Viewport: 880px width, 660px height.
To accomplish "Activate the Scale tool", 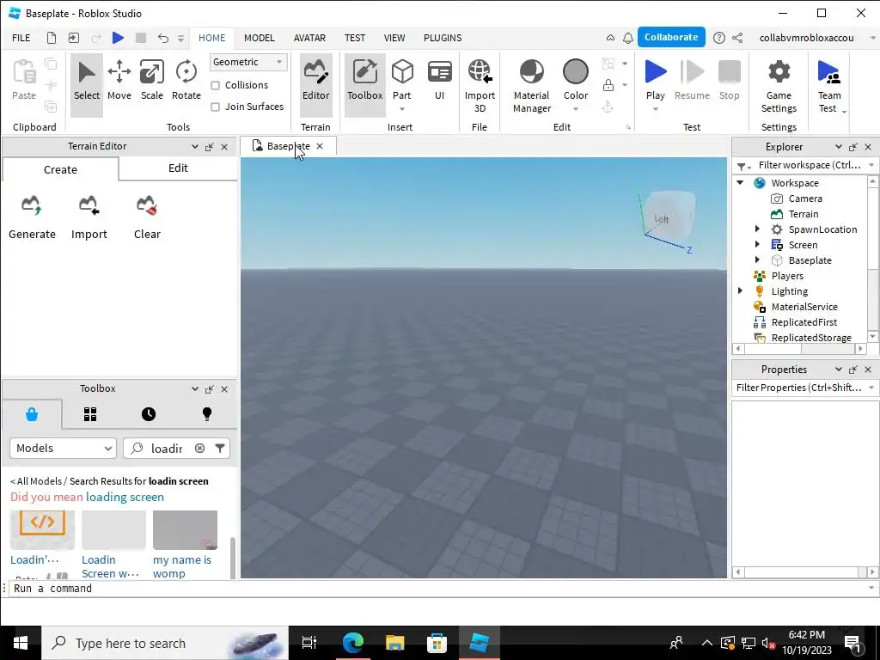I will click(151, 80).
